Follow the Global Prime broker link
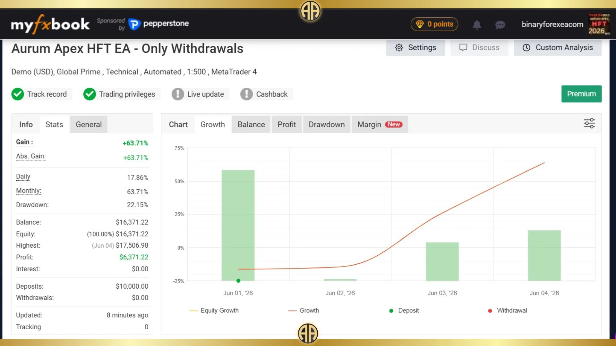The width and height of the screenshot is (616, 346). click(78, 72)
